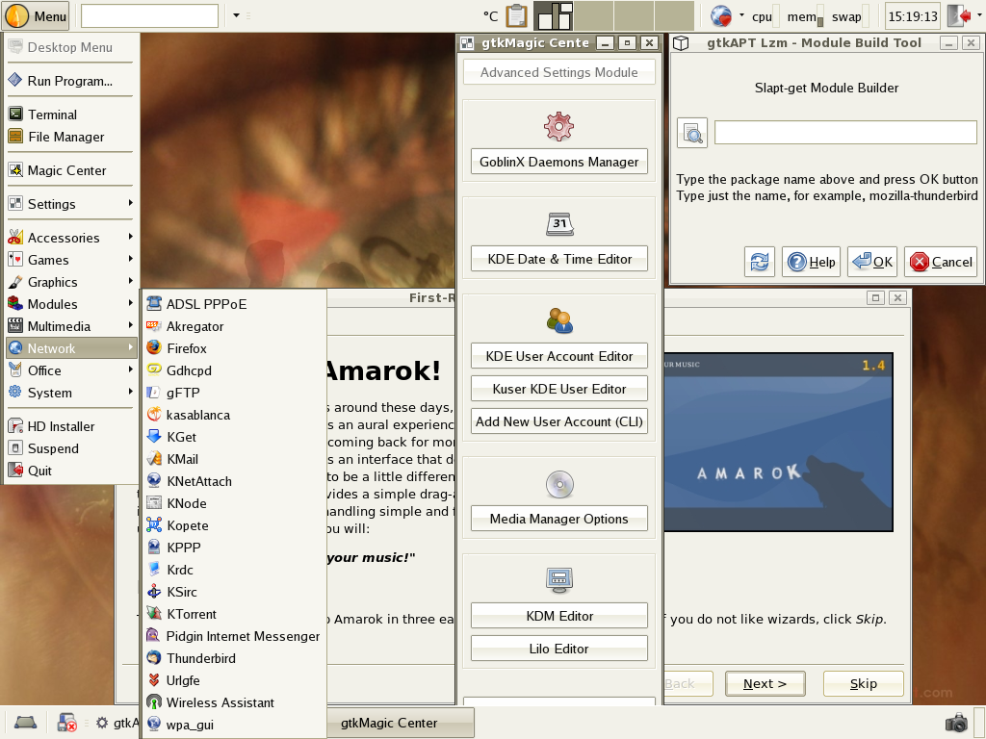Select kasablanca in the Network submenu
Viewport: 986px width, 739px height.
pyautogui.click(x=234, y=415)
